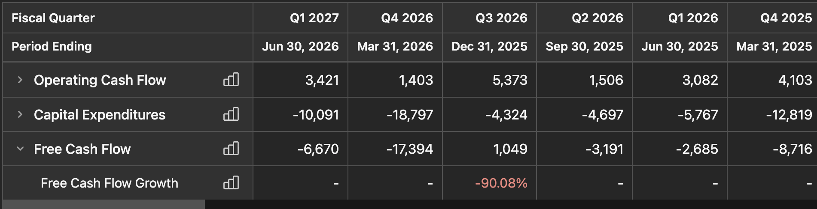Expand the Capital Expenditures row

pos(20,114)
